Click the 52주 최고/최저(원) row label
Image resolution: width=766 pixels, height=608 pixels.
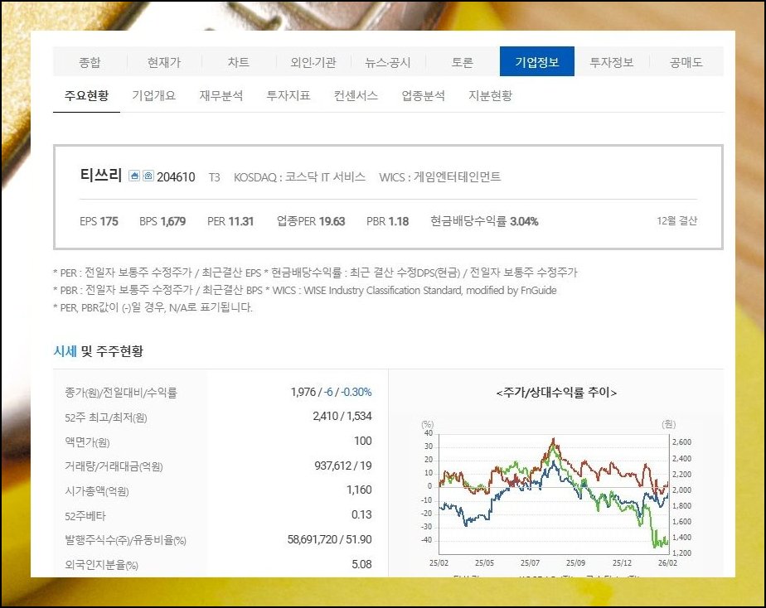coord(105,417)
